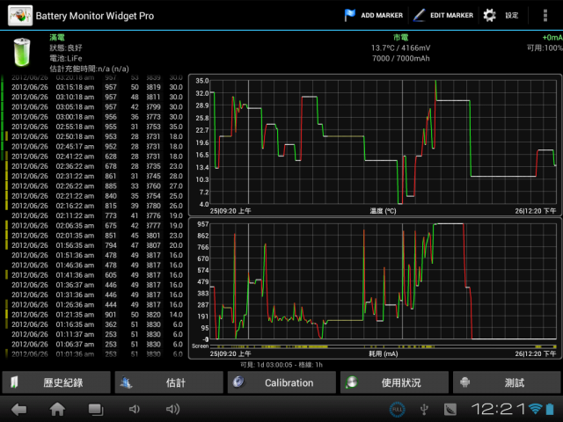Open the recent apps button
Image resolution: width=563 pixels, height=422 pixels.
(x=96, y=409)
